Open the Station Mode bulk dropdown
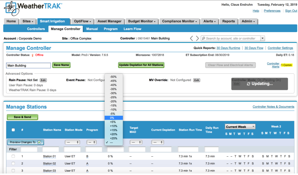Image resolution: width=298 pixels, height=175 pixels. (72, 142)
